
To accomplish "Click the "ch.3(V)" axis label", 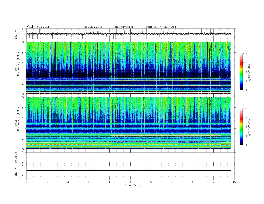I will click(x=16, y=158).
